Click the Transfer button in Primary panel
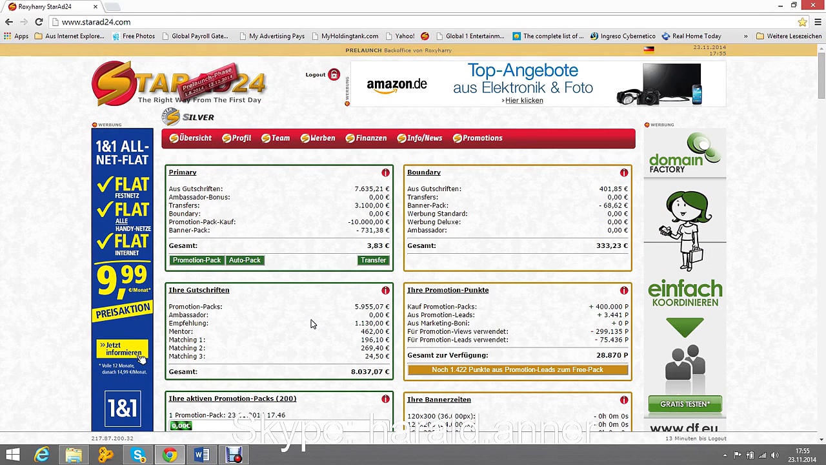This screenshot has height=465, width=826. pos(373,260)
